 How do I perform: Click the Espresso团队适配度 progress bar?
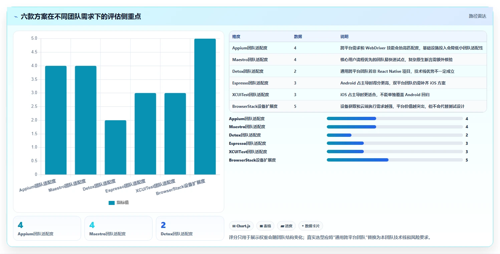(x=395, y=144)
